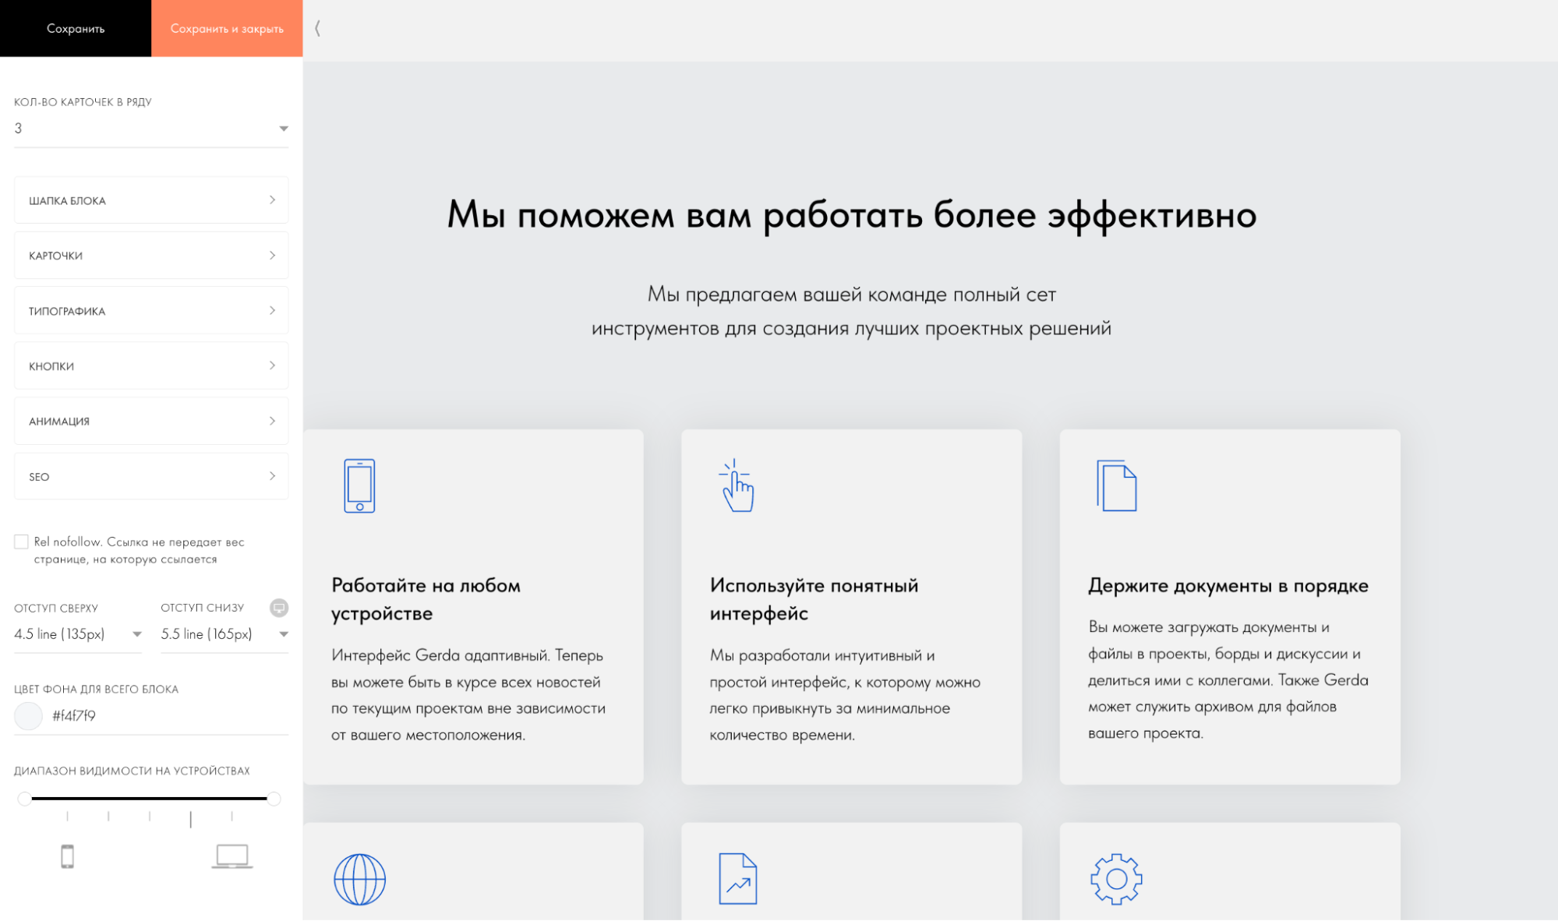Image resolution: width=1558 pixels, height=921 pixels.
Task: Expand the Карточки section
Action: tap(151, 256)
